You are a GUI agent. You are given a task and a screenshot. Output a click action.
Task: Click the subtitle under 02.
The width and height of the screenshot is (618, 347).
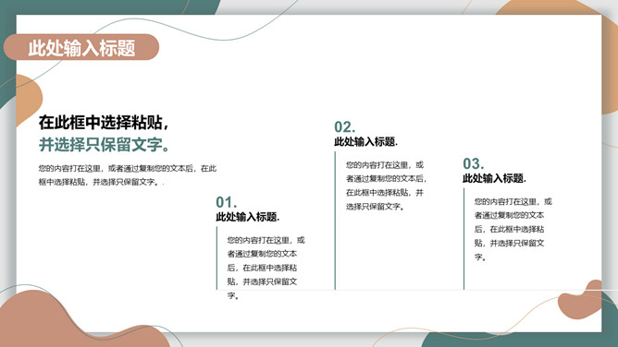(365, 141)
